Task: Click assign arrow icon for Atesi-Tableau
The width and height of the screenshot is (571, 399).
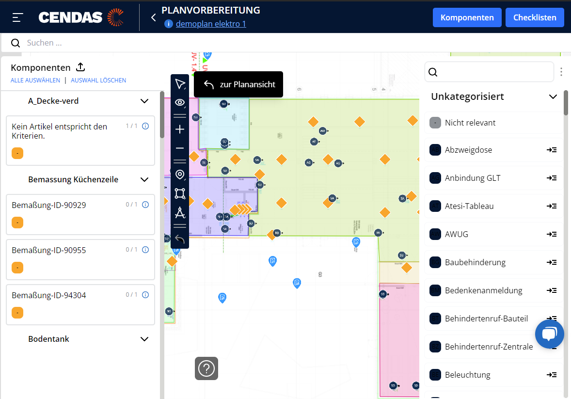Action: [552, 206]
